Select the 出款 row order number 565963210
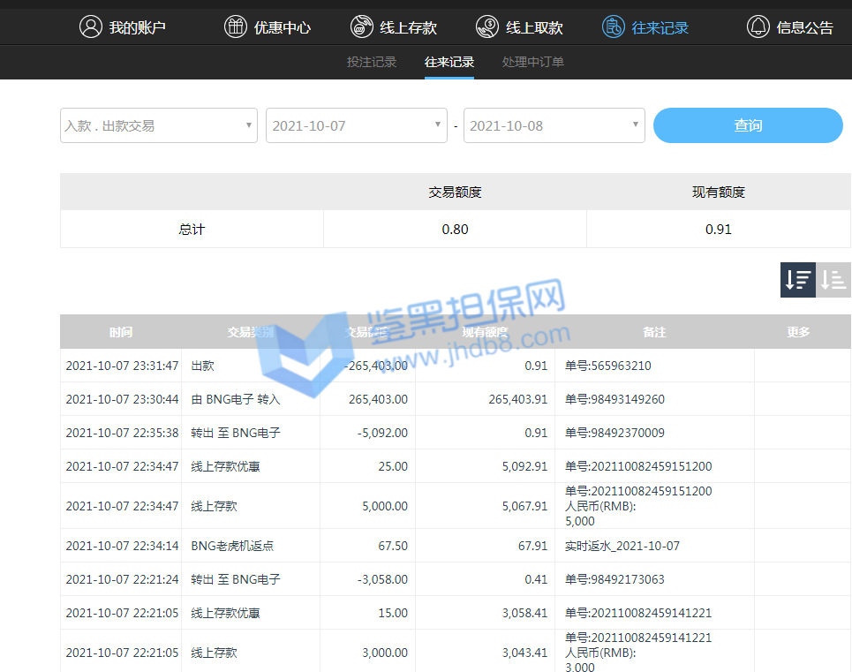 coord(608,366)
